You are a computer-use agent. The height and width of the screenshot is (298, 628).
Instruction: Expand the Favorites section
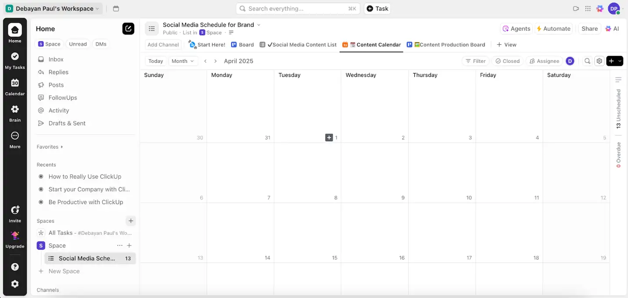pyautogui.click(x=50, y=147)
